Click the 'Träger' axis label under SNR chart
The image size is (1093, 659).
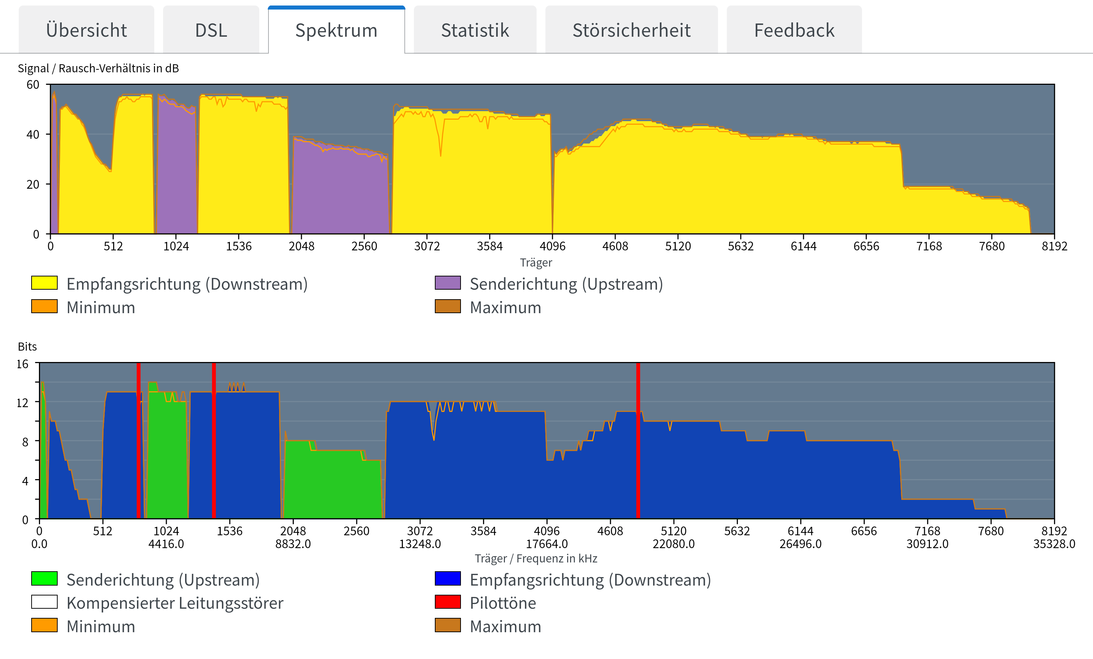[536, 262]
